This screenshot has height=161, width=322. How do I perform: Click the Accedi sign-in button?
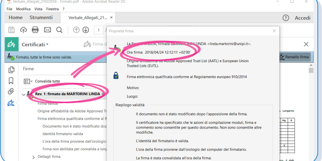[303, 18]
